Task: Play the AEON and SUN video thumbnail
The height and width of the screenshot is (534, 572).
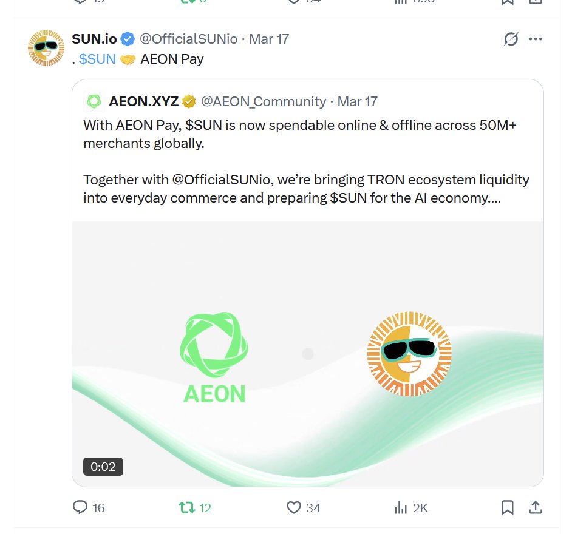Action: [307, 354]
